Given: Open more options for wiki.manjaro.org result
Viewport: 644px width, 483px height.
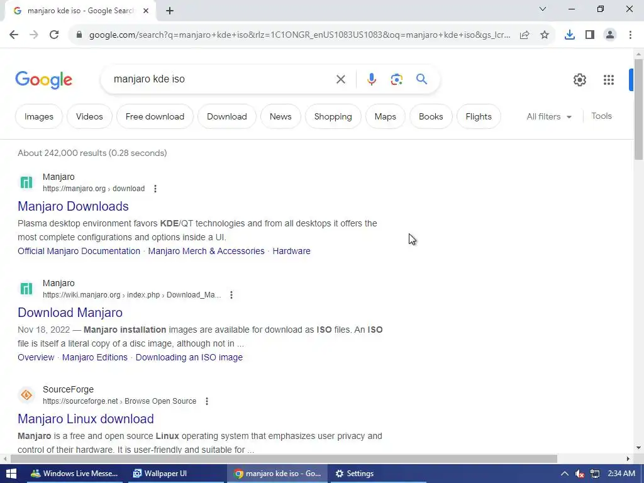Looking at the screenshot, I should click(231, 295).
